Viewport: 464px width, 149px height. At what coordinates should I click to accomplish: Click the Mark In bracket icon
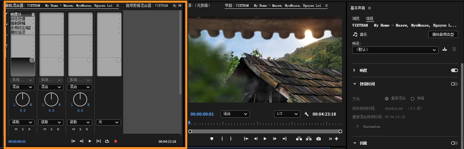pos(222,139)
